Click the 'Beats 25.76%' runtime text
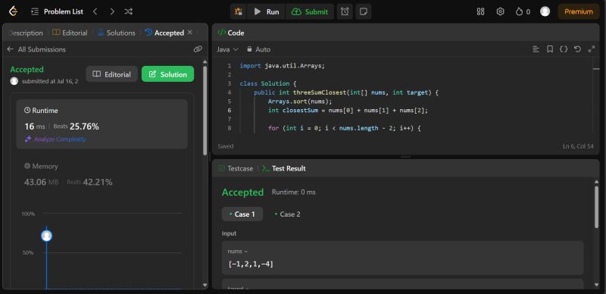This screenshot has height=294, width=606. tap(77, 127)
